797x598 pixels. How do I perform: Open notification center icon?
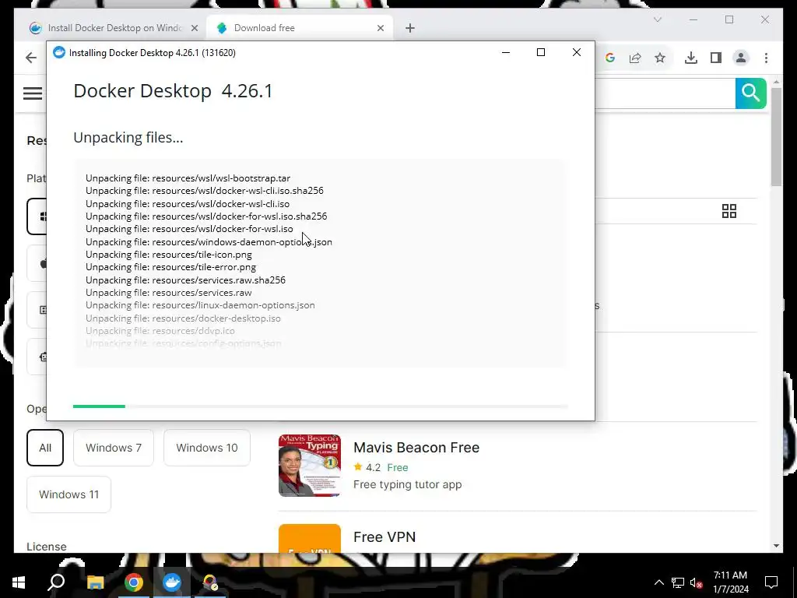point(771,582)
